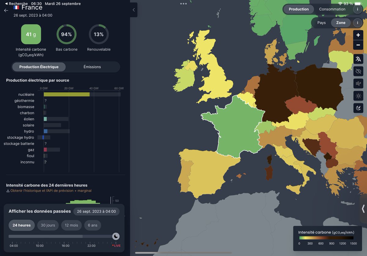Click the Wi-Fi status icon
The image size is (367, 256).
click(340, 4)
